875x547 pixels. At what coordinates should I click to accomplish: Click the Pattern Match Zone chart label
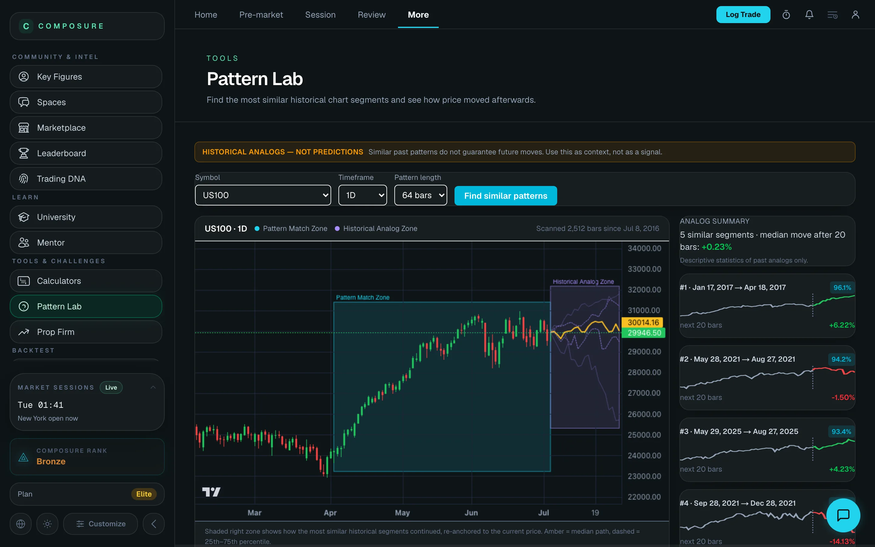[x=363, y=298]
